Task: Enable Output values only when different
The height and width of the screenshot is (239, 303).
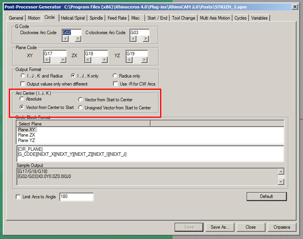Action: pos(23,84)
